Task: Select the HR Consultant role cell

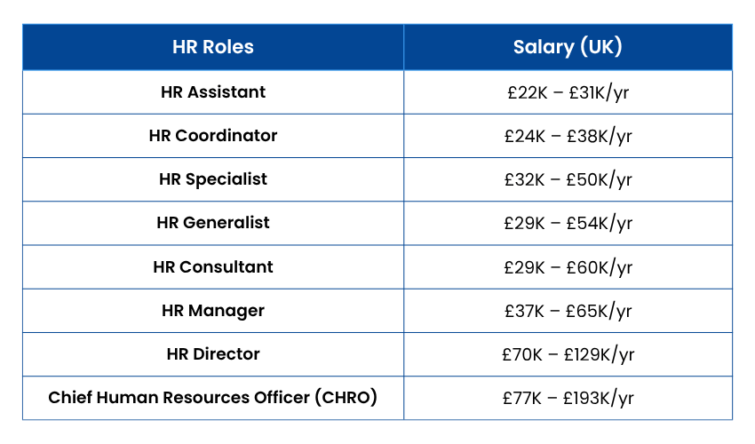Action: coord(213,267)
